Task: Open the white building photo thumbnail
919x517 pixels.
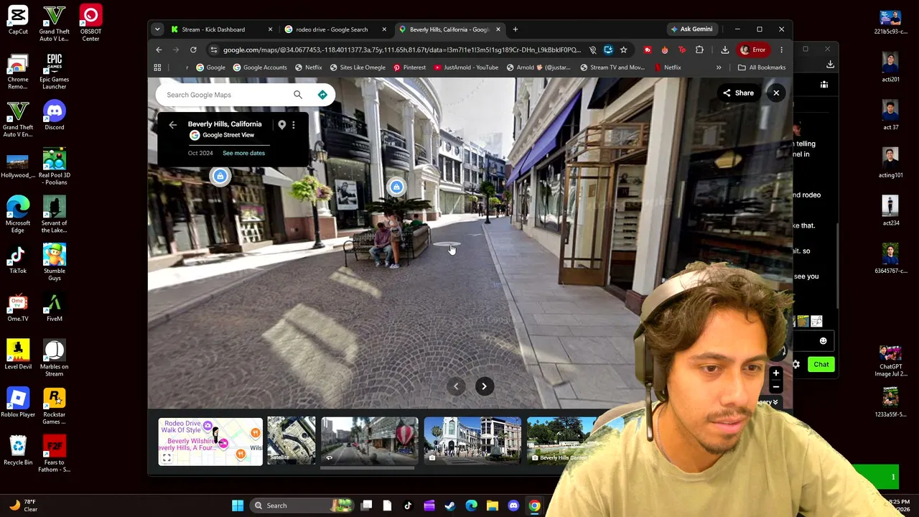Action: 472,441
